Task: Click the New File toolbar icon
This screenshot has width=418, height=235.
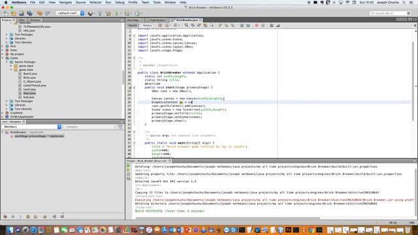Action: 6,13
